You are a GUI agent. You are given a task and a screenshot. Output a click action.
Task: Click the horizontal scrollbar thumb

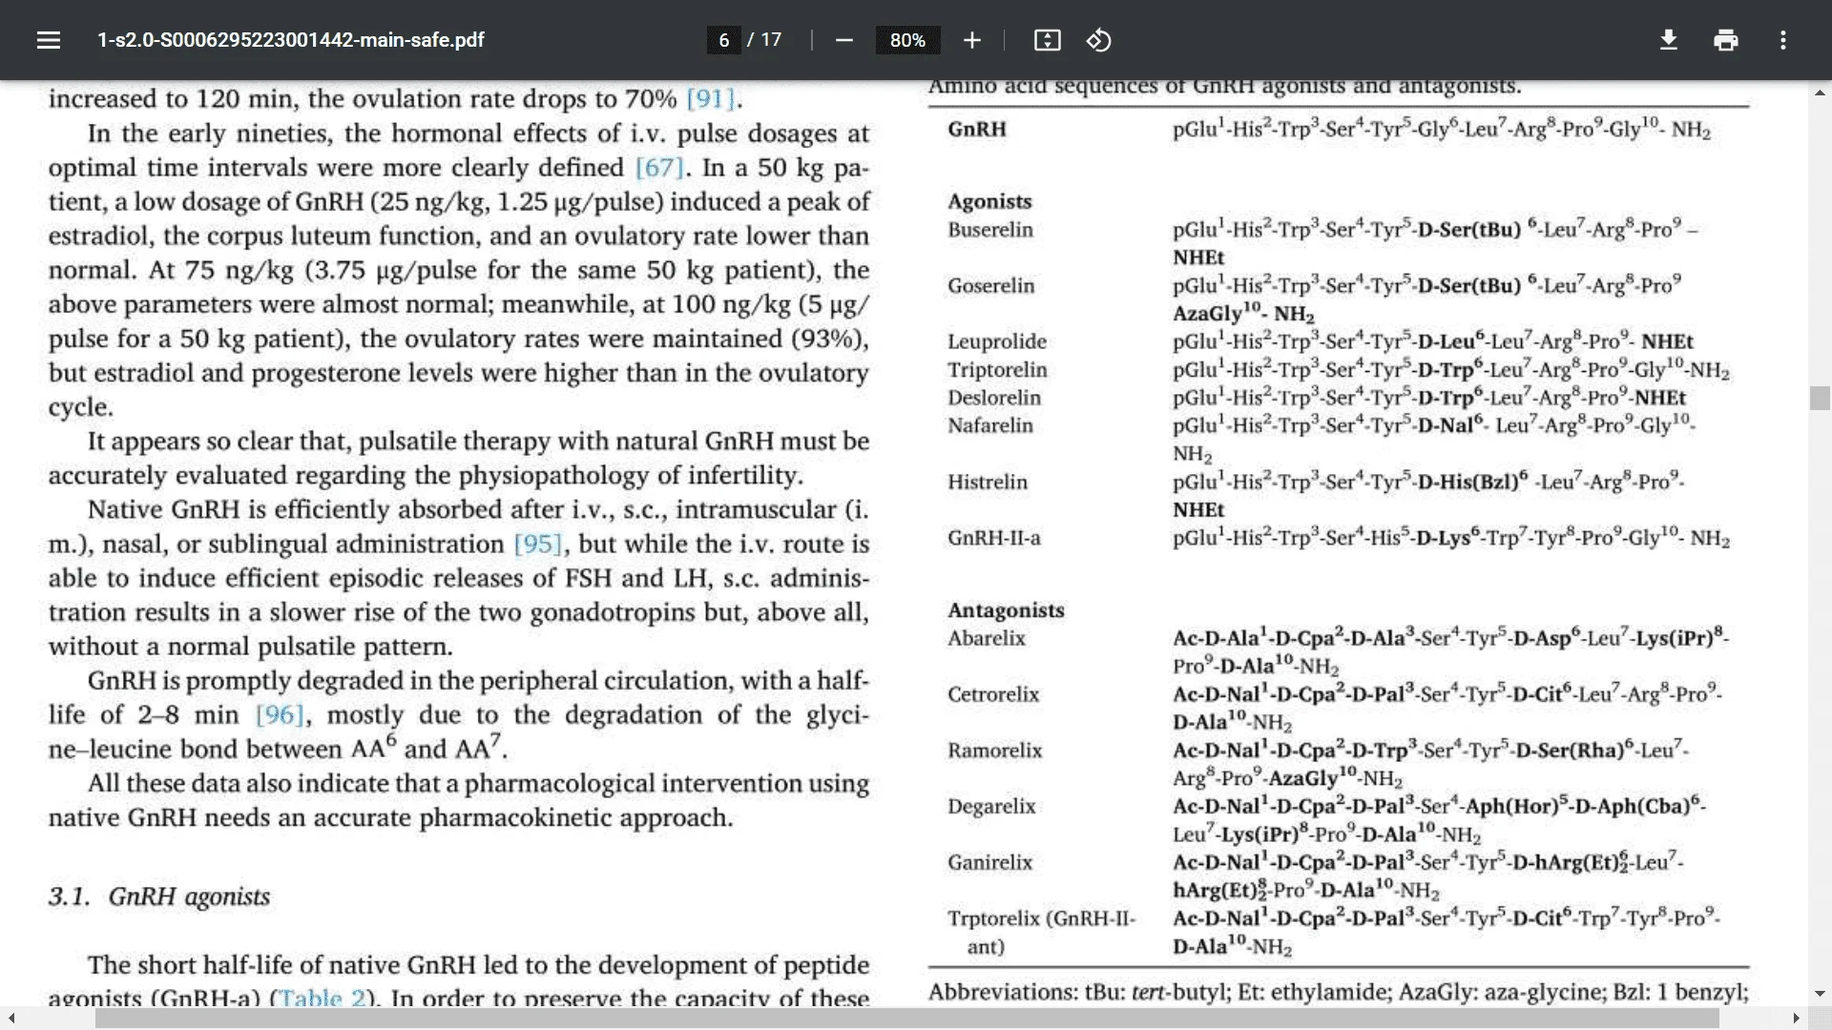[906, 1019]
